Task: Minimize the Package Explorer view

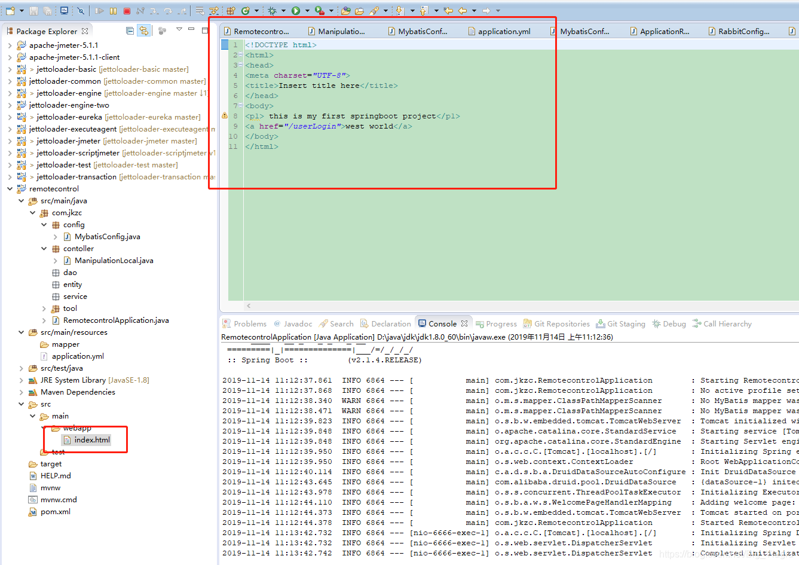Action: 192,29
